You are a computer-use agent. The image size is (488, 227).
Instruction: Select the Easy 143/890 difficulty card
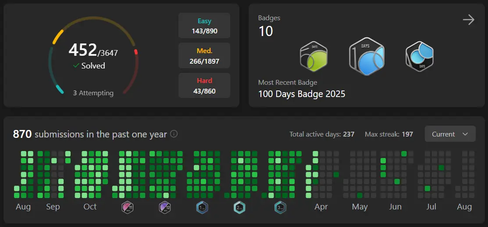(x=204, y=26)
